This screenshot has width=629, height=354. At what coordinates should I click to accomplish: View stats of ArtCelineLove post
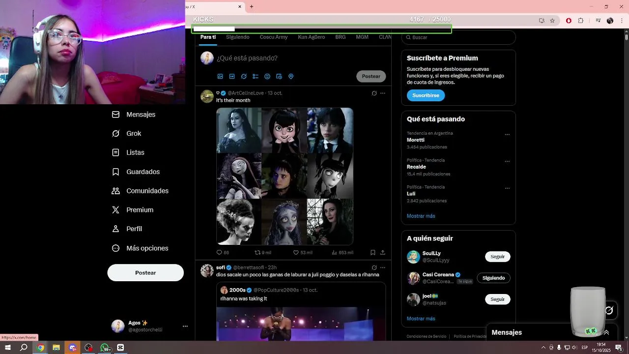[342, 253]
